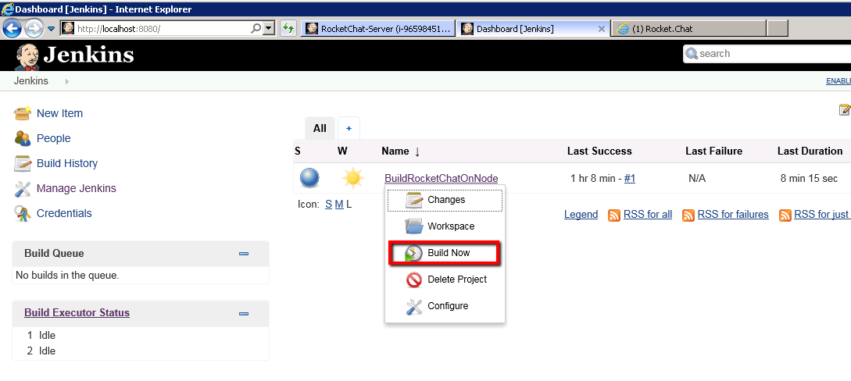Image resolution: width=851 pixels, height=381 pixels.
Task: Open last successful build #1 link
Action: click(630, 178)
